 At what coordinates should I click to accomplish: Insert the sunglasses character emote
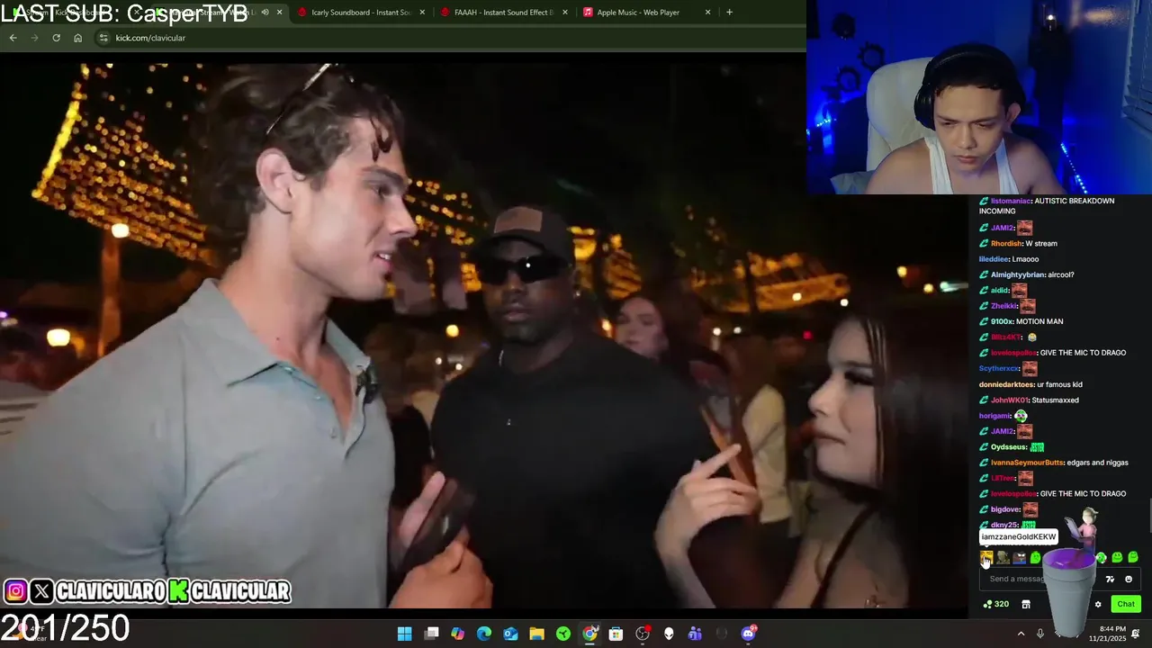pos(1019,558)
